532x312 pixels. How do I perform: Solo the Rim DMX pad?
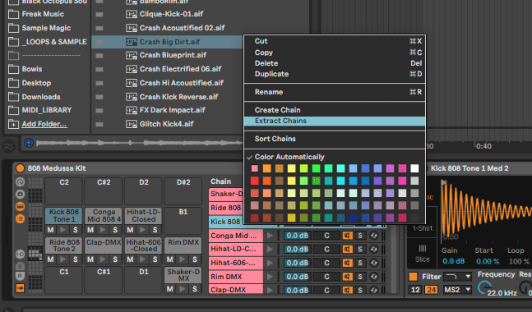point(195,259)
